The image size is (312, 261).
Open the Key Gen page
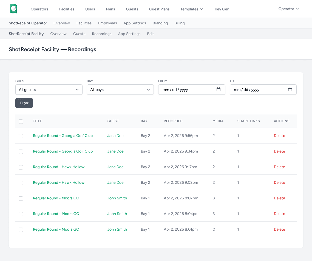222,9
